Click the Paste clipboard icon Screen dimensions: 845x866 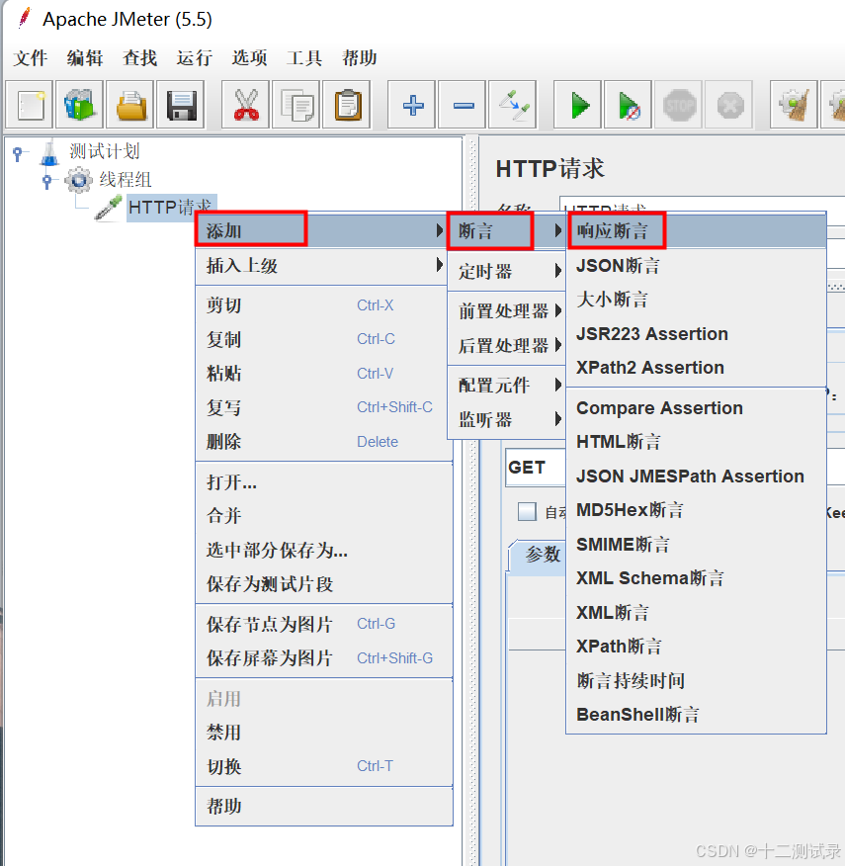coord(347,105)
